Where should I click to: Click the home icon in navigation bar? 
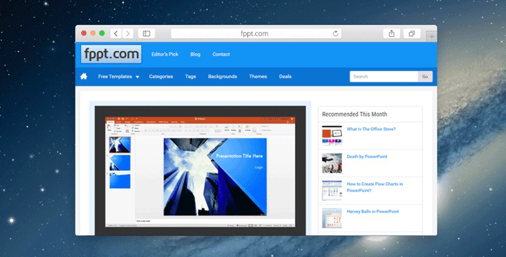[83, 76]
